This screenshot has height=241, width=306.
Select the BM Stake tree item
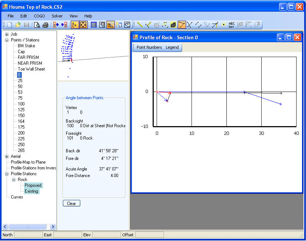pyautogui.click(x=26, y=46)
